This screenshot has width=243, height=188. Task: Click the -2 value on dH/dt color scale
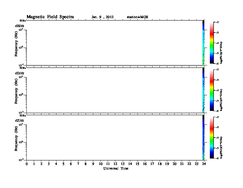pyautogui.click(x=217, y=22)
